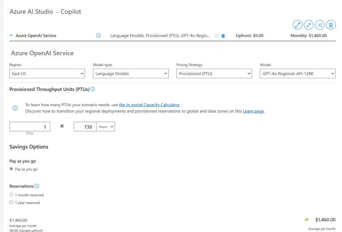Open the Learn page link
This screenshot has width=342, height=232.
[253, 111]
